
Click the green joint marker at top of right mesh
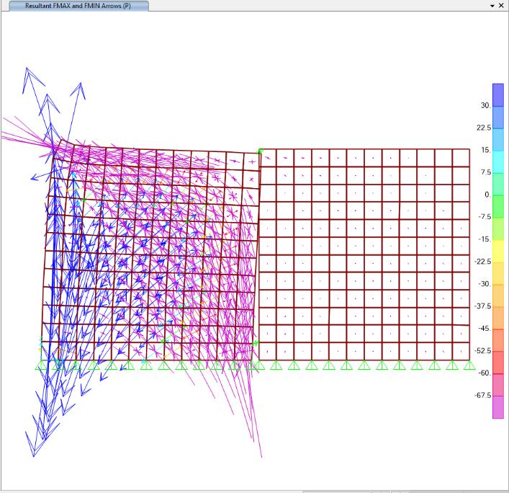tap(261, 151)
